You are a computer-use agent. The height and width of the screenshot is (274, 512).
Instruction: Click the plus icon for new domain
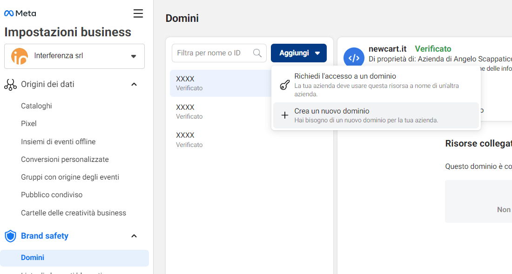[285, 115]
